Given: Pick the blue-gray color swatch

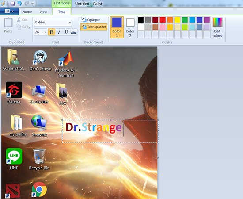Looking at the screenshot, I should click(199, 27).
